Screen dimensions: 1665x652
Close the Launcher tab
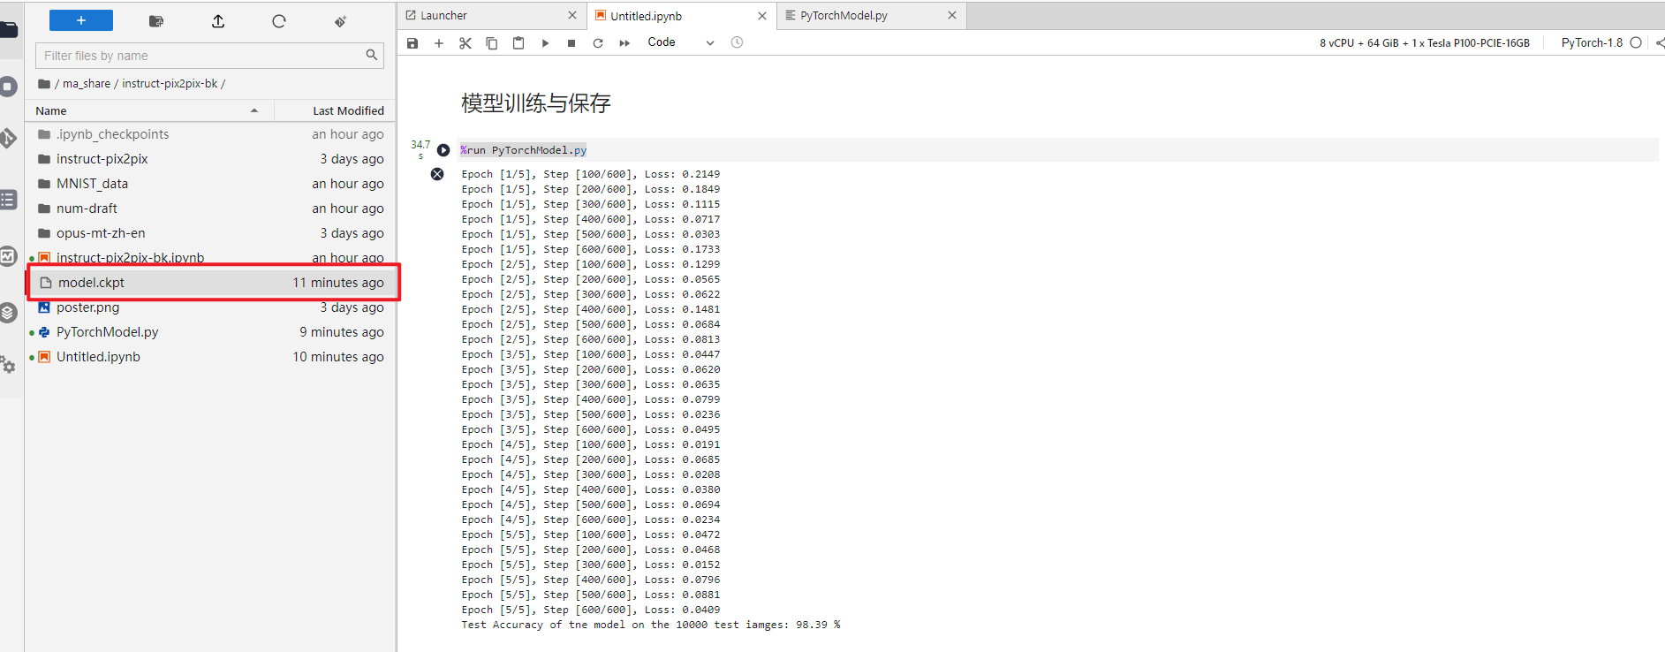(572, 15)
